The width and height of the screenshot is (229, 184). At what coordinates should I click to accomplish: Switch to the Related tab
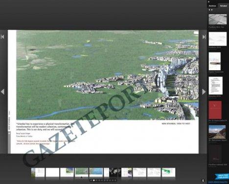[223, 6]
